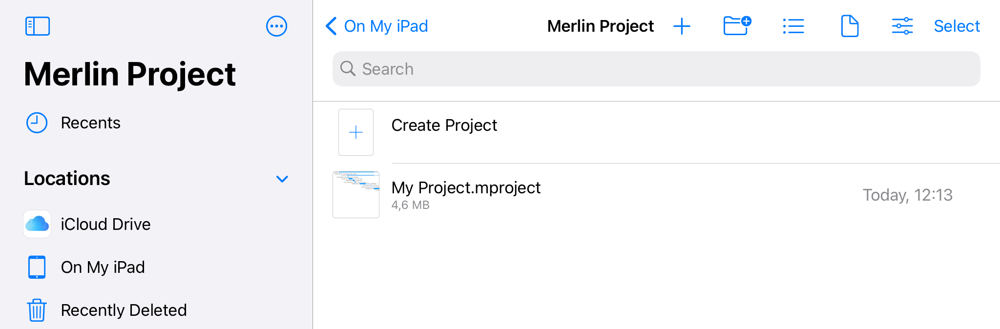This screenshot has width=1000, height=329.
Task: Click the Create Project plus tile
Action: (x=356, y=132)
